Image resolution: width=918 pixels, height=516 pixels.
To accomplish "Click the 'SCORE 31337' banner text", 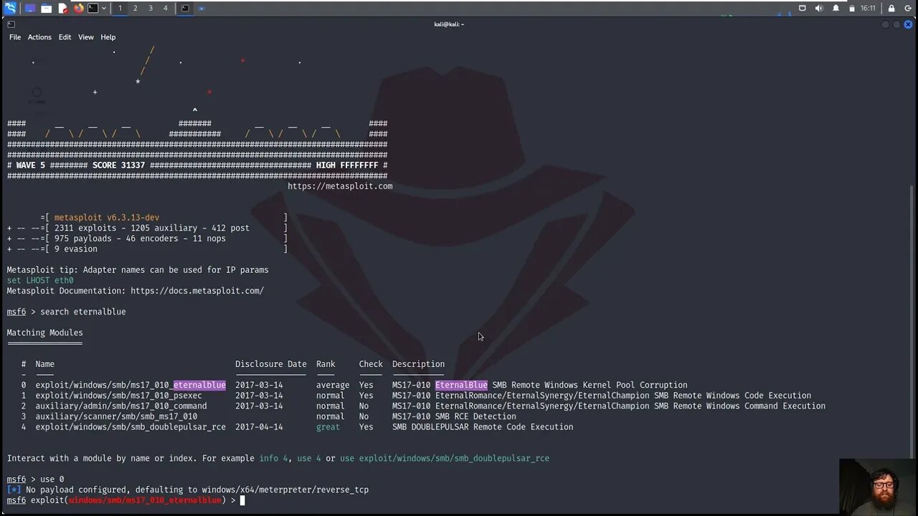I will [x=118, y=166].
